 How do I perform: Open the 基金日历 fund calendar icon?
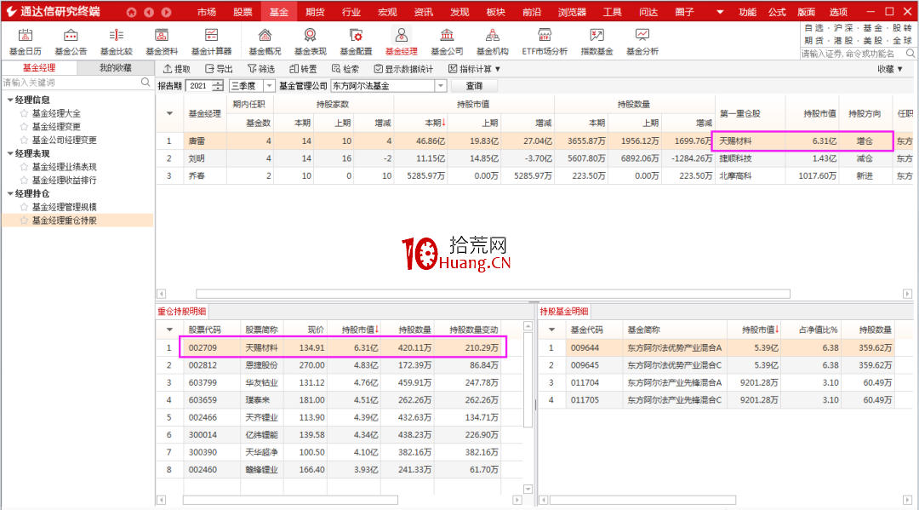pyautogui.click(x=26, y=43)
